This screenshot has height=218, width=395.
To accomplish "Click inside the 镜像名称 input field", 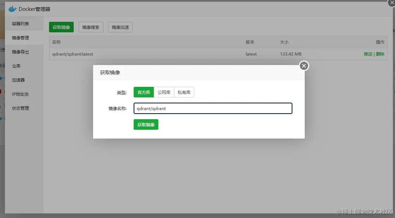I will coord(213,108).
